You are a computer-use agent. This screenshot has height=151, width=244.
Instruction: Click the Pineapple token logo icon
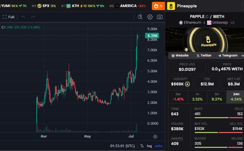[x=171, y=6]
